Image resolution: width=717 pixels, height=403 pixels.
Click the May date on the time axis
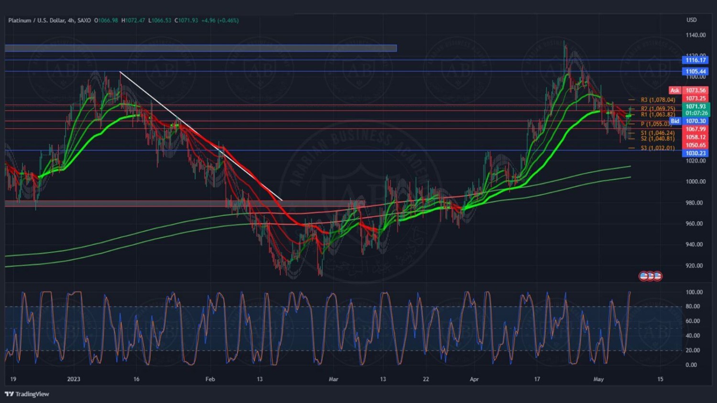pos(598,379)
